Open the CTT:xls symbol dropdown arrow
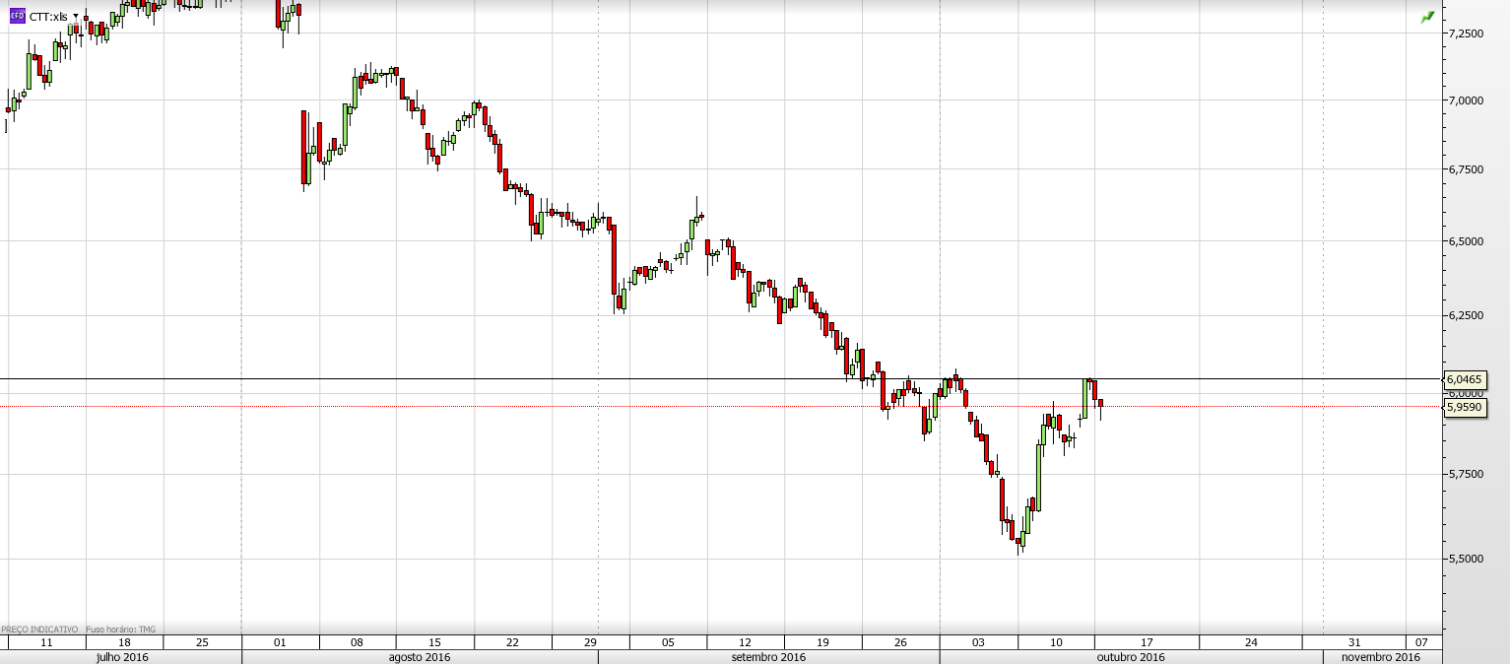The width and height of the screenshot is (1510, 664). tap(76, 18)
